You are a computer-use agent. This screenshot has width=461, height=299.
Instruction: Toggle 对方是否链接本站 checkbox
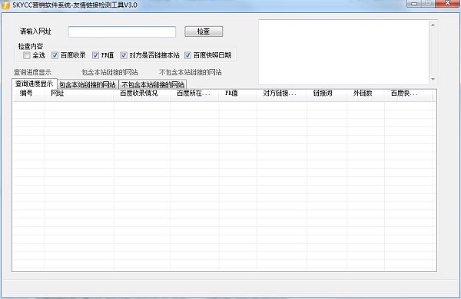coord(124,55)
